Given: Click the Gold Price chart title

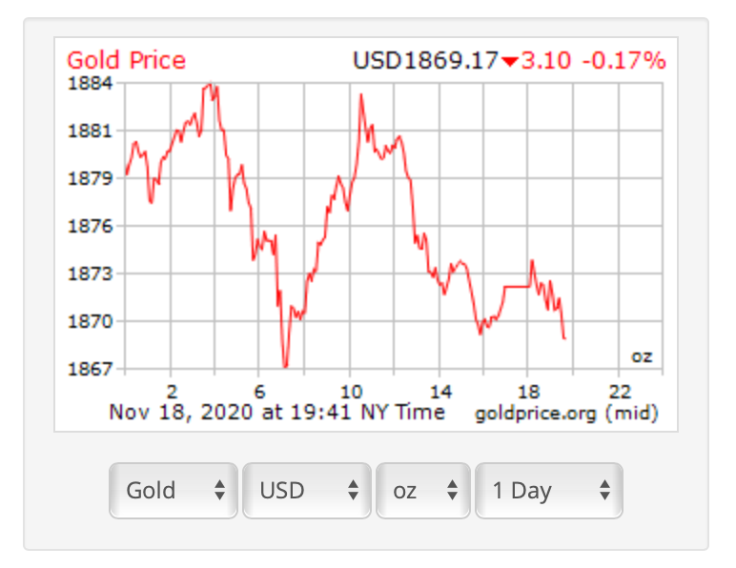Looking at the screenshot, I should [x=127, y=61].
